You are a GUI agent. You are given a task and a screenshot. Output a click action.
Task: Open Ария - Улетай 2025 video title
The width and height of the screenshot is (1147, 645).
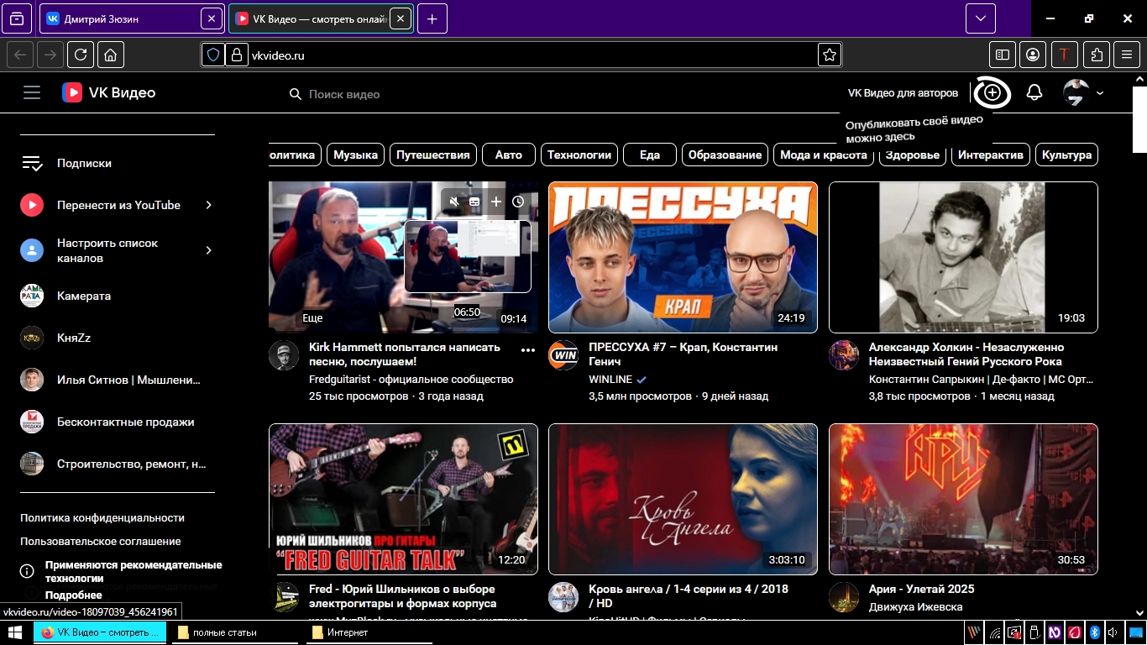coord(922,589)
